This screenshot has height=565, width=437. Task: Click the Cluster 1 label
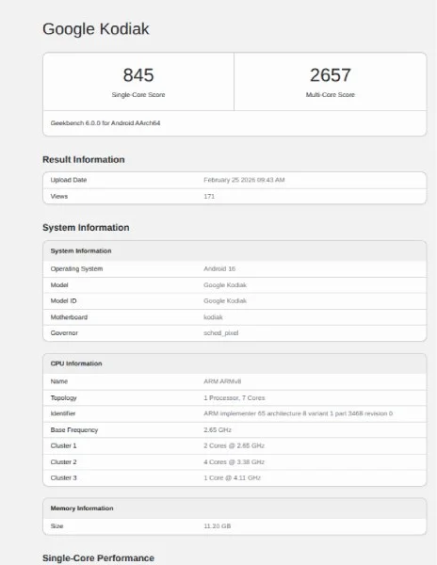(x=63, y=445)
